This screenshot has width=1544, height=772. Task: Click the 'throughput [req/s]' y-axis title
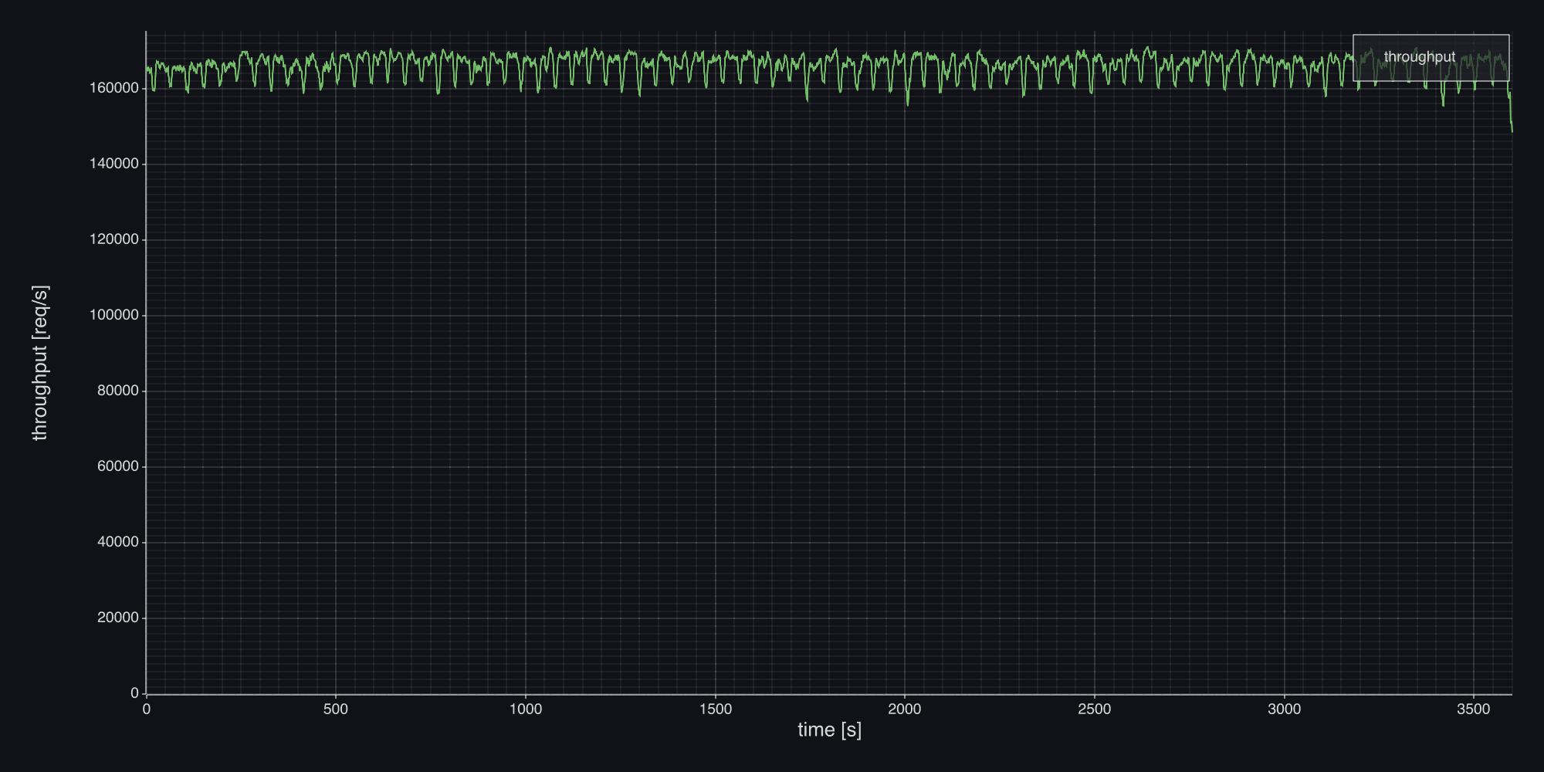coord(40,363)
